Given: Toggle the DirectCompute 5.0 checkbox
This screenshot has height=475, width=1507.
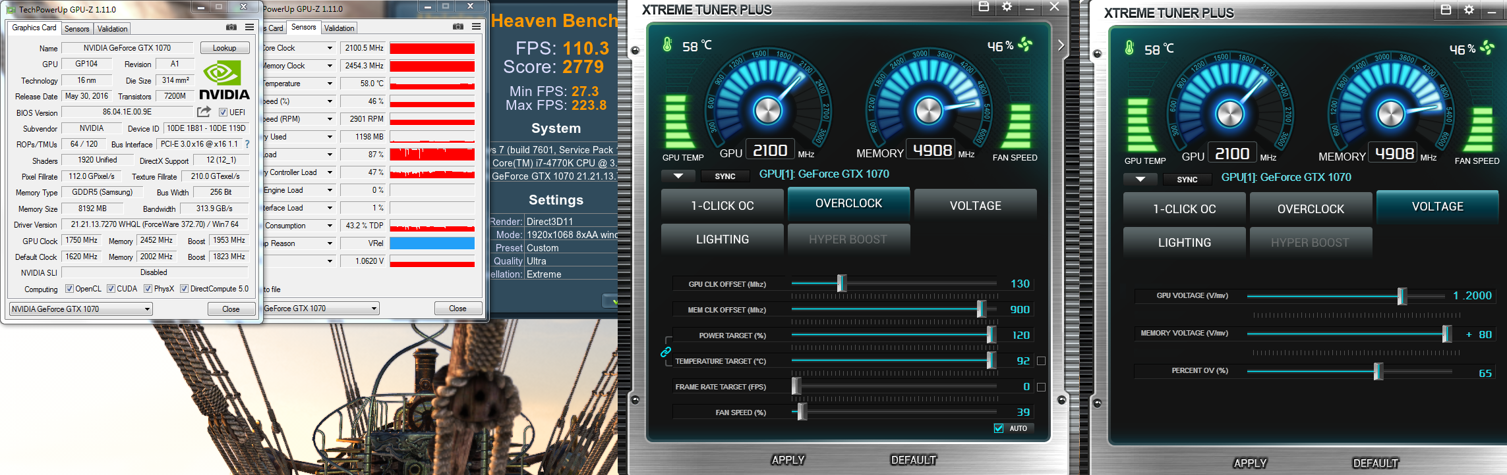Looking at the screenshot, I should [185, 289].
